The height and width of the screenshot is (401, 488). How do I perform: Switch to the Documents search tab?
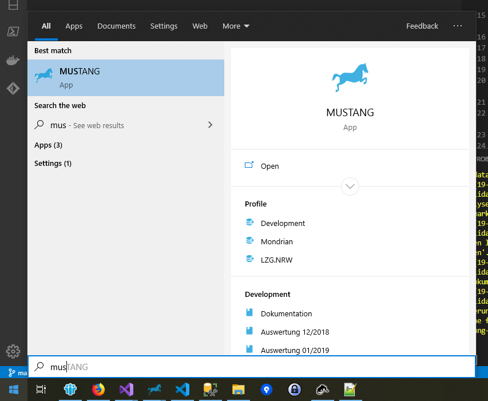pyautogui.click(x=116, y=26)
